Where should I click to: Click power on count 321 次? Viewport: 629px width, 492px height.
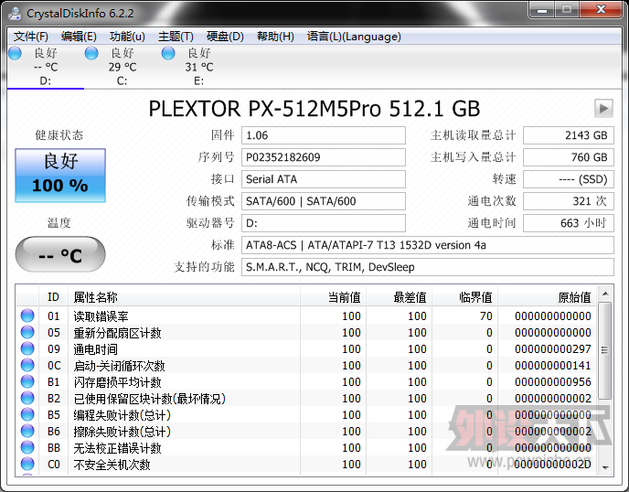569,201
